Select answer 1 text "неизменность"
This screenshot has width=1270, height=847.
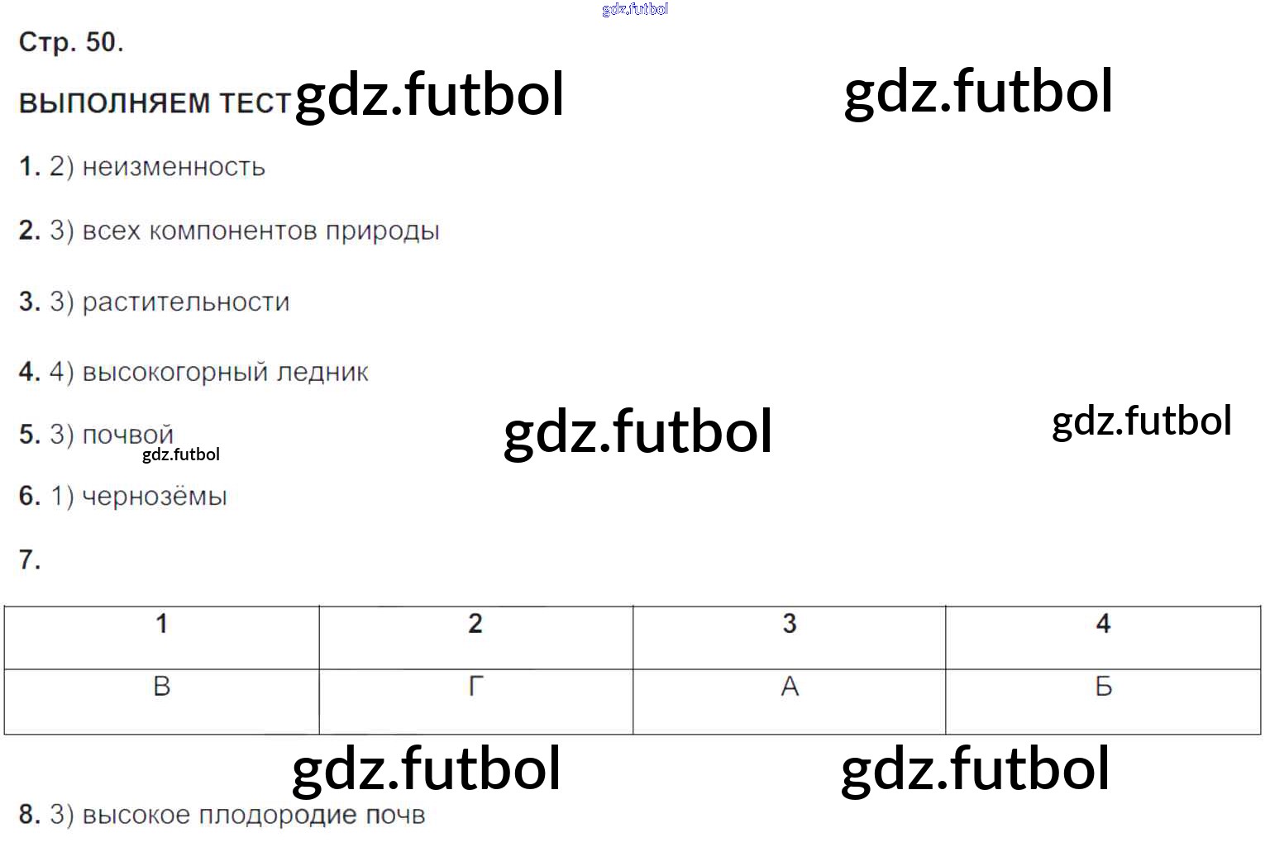174,167
